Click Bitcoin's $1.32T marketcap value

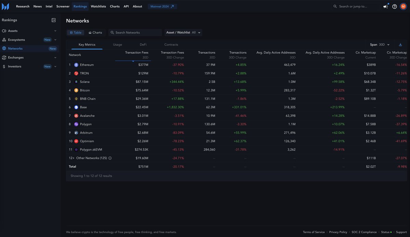point(370,90)
